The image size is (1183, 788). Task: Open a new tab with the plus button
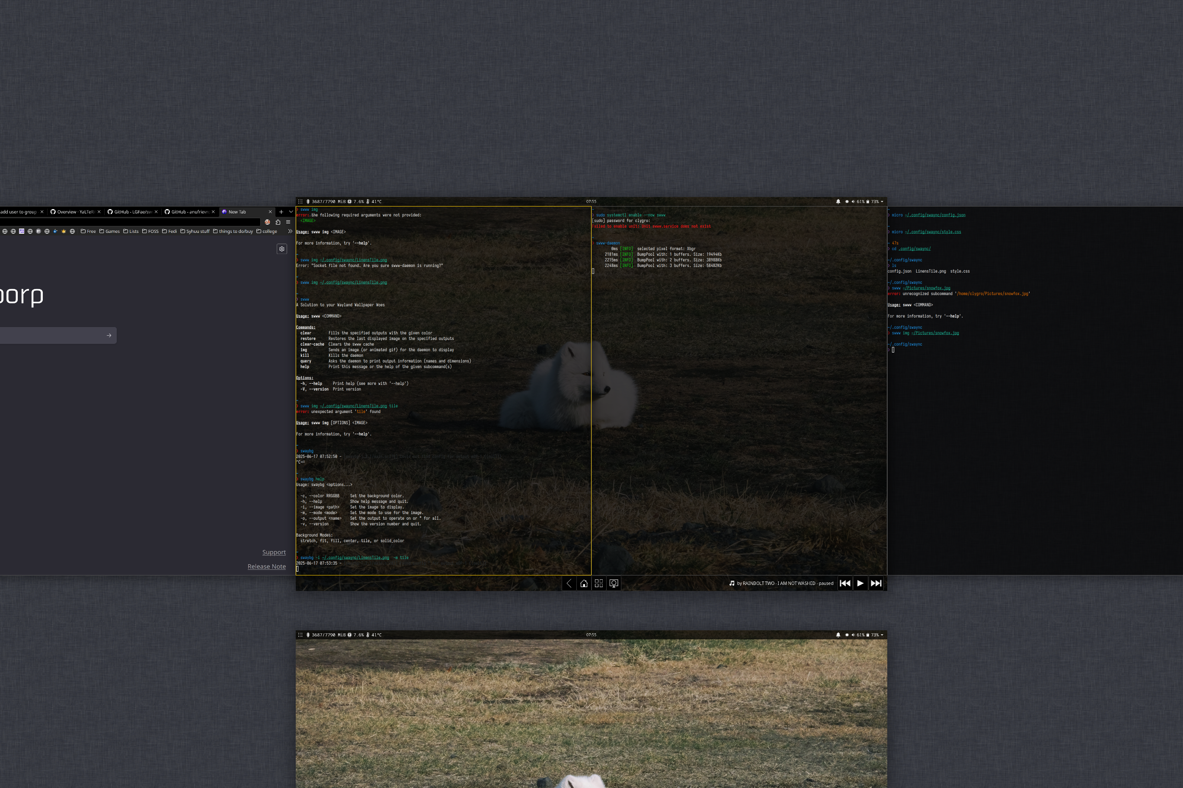point(281,212)
